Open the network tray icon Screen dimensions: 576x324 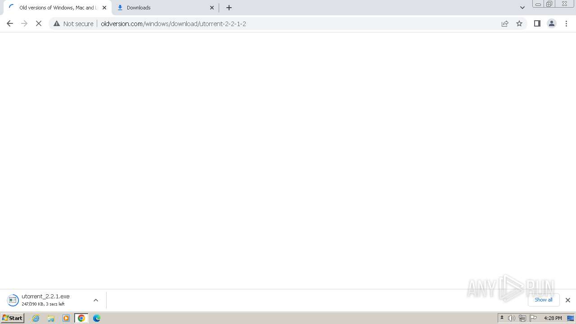click(x=522, y=318)
